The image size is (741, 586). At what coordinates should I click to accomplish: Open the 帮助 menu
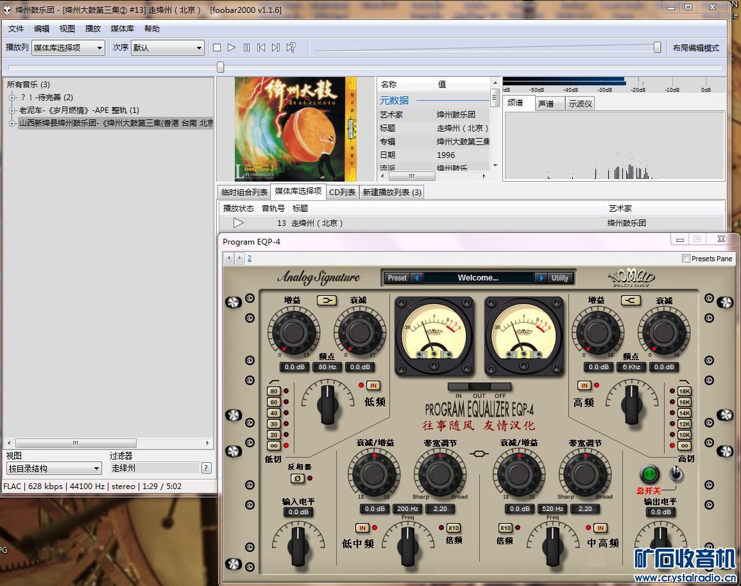point(151,29)
